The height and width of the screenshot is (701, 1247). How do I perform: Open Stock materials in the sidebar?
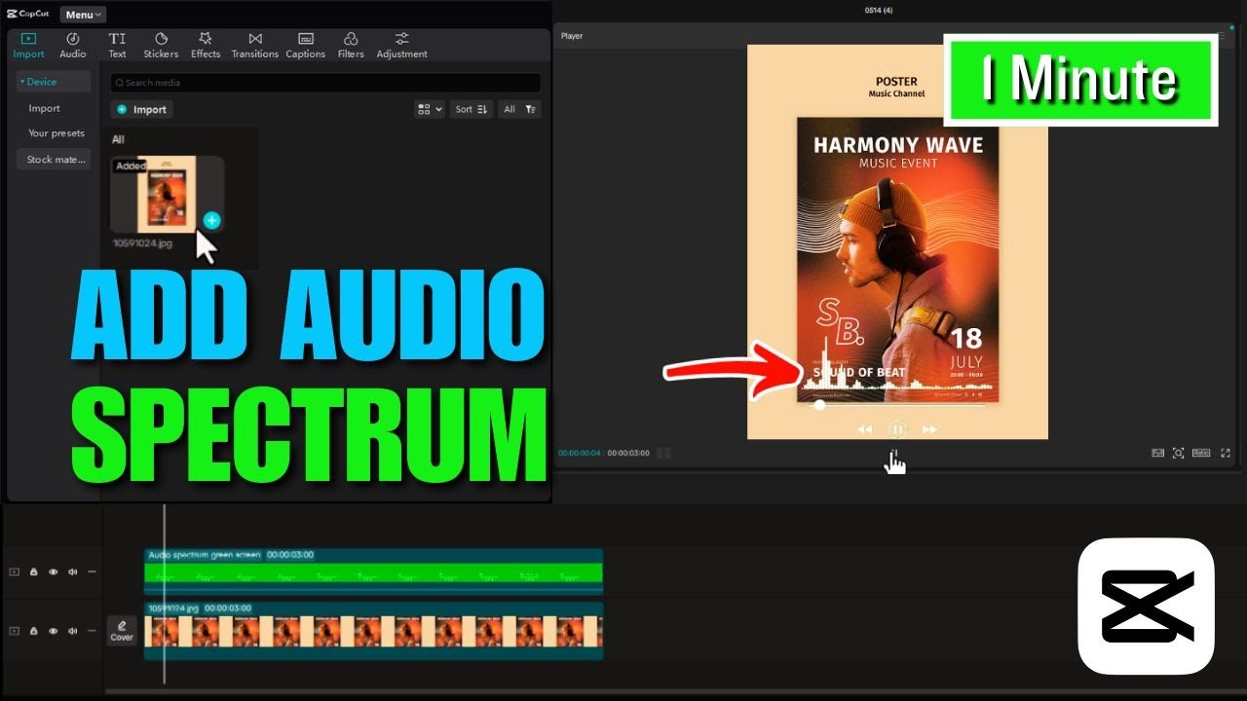click(x=54, y=160)
